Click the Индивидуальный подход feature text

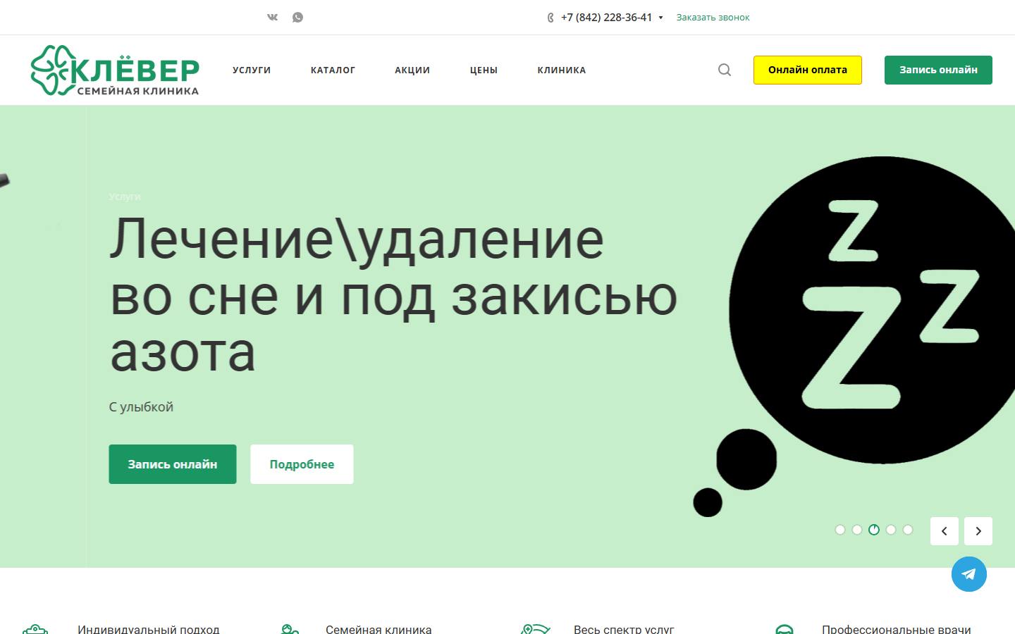pos(149,629)
